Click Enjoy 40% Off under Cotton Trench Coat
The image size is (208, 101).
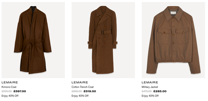(80, 96)
